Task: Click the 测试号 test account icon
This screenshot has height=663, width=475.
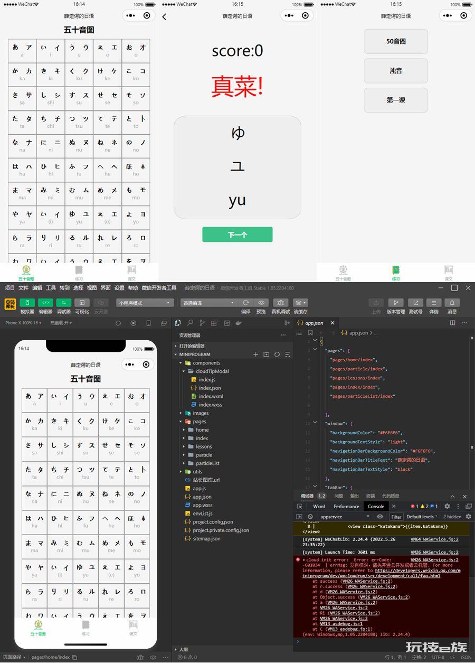Action: 415,303
